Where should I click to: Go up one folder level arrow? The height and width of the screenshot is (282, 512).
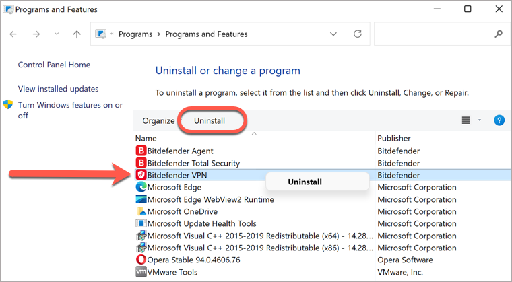(77, 34)
